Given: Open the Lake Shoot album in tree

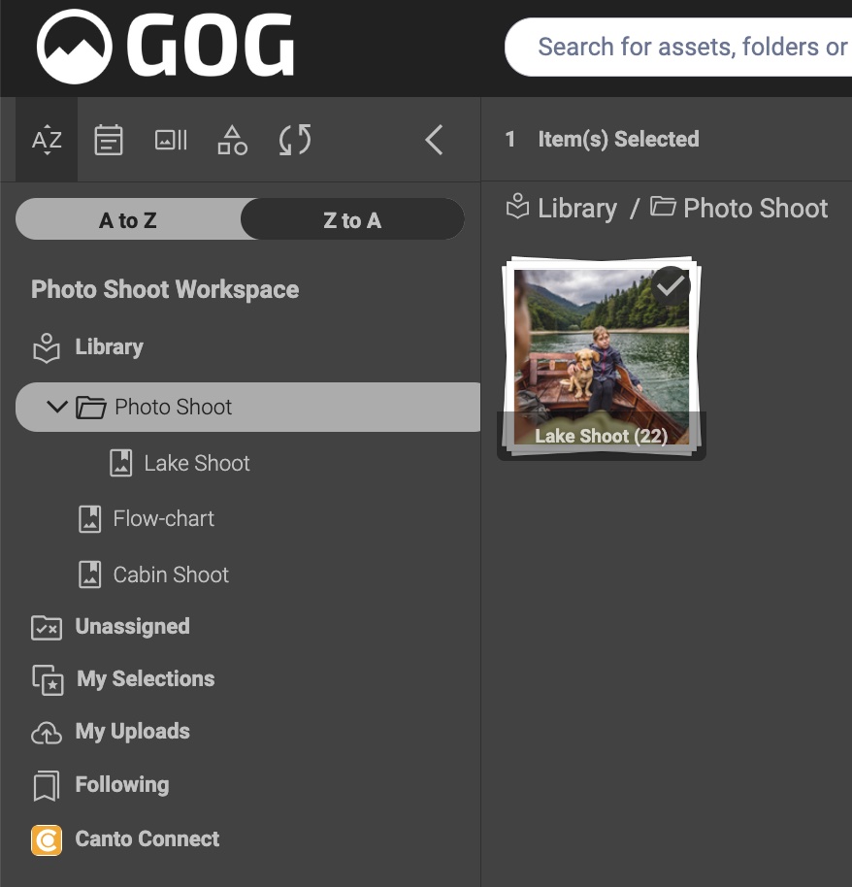Looking at the screenshot, I should coord(196,463).
